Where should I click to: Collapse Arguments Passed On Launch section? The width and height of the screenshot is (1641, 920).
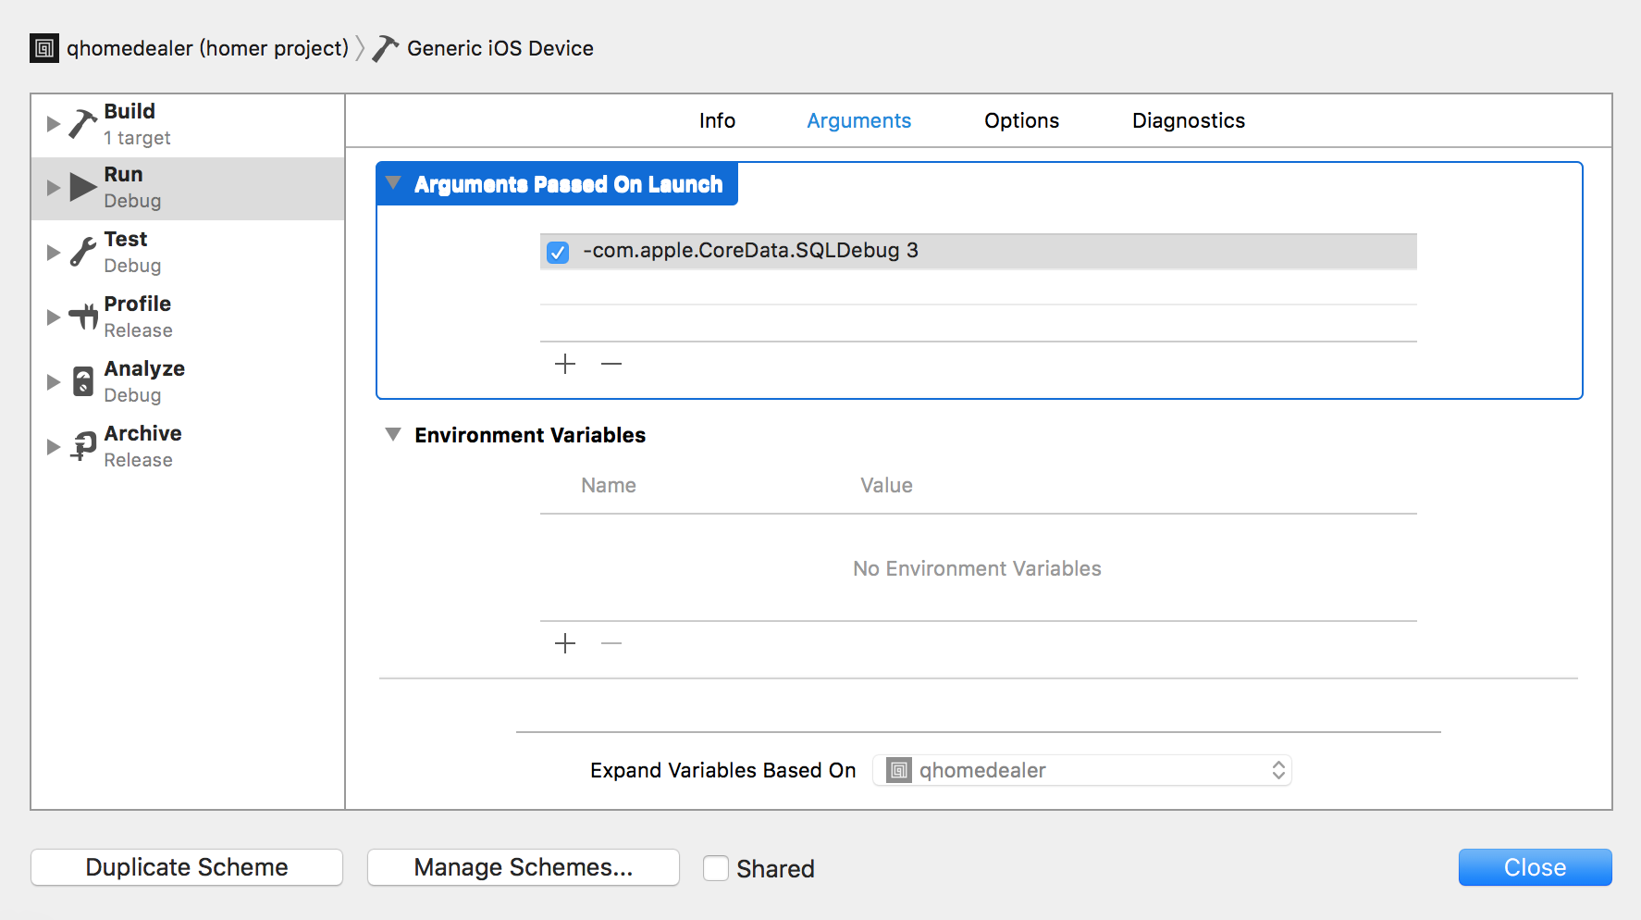click(x=393, y=183)
